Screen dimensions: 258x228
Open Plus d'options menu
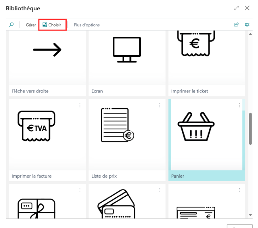pos(87,25)
